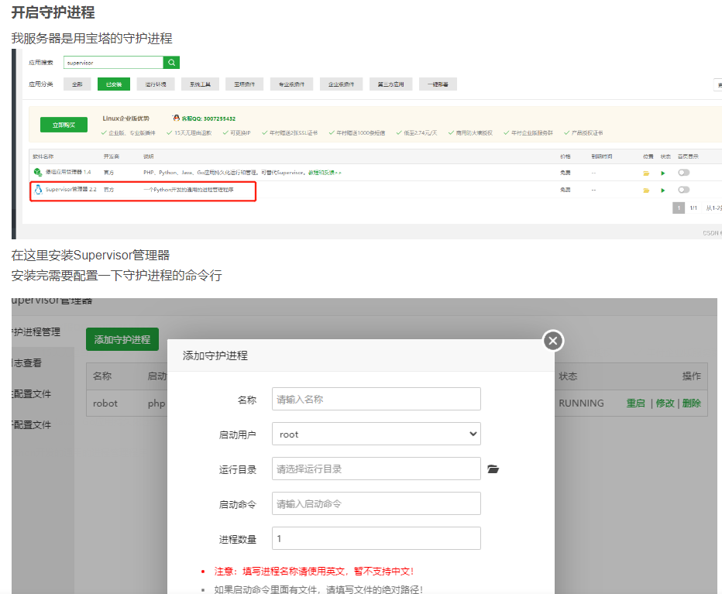
Task: Select the 第三方应用 category tab
Action: point(390,84)
